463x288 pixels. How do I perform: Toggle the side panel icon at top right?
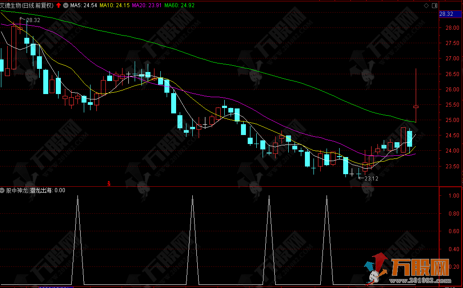point(434,5)
